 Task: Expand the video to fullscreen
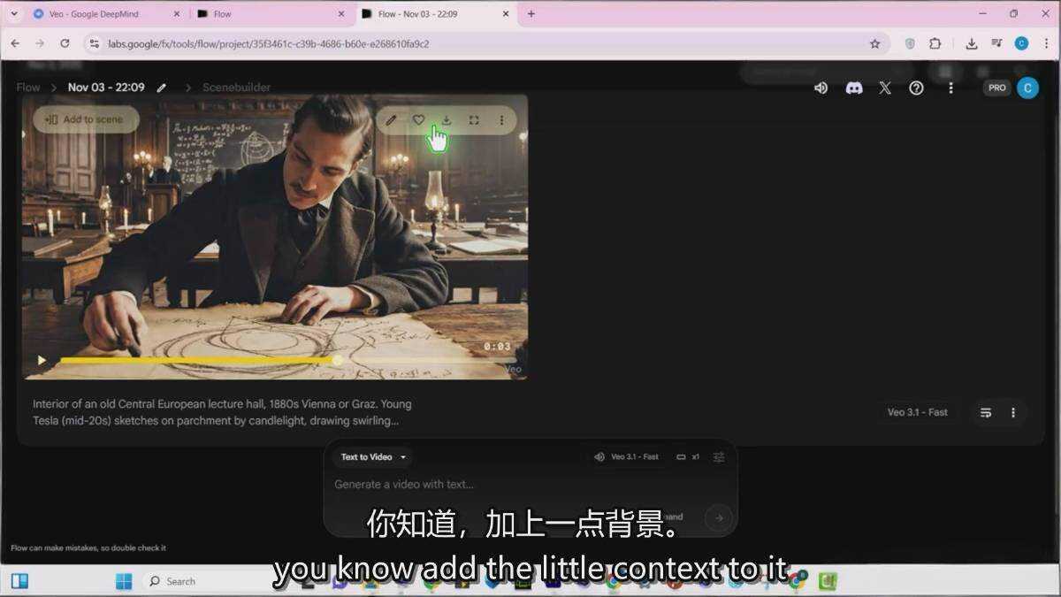pos(474,120)
